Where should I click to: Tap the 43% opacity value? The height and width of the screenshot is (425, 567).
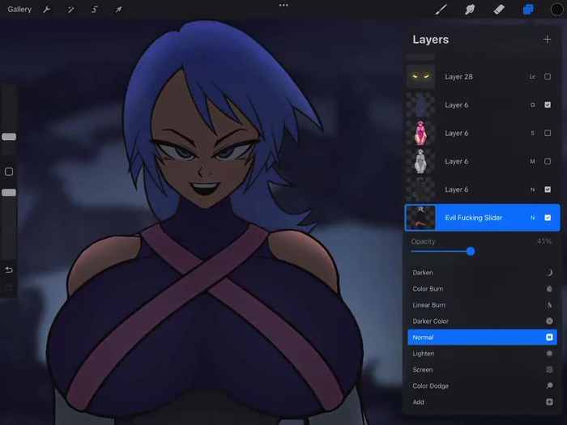(544, 241)
